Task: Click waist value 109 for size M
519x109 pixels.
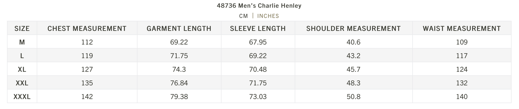Action: tap(462, 42)
